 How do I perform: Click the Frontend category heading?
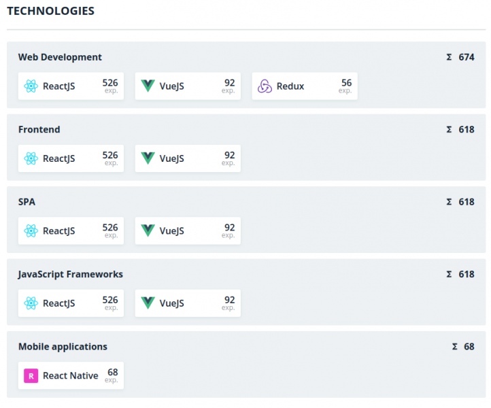[39, 130]
